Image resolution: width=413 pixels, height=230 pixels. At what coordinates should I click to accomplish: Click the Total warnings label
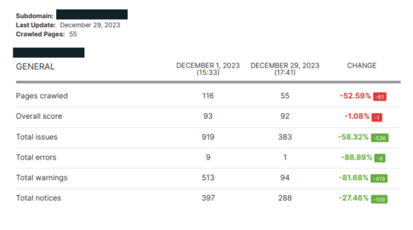click(x=42, y=178)
